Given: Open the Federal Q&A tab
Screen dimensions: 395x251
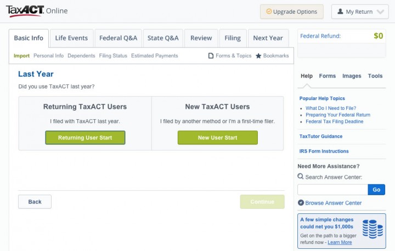Looking at the screenshot, I should pos(118,38).
